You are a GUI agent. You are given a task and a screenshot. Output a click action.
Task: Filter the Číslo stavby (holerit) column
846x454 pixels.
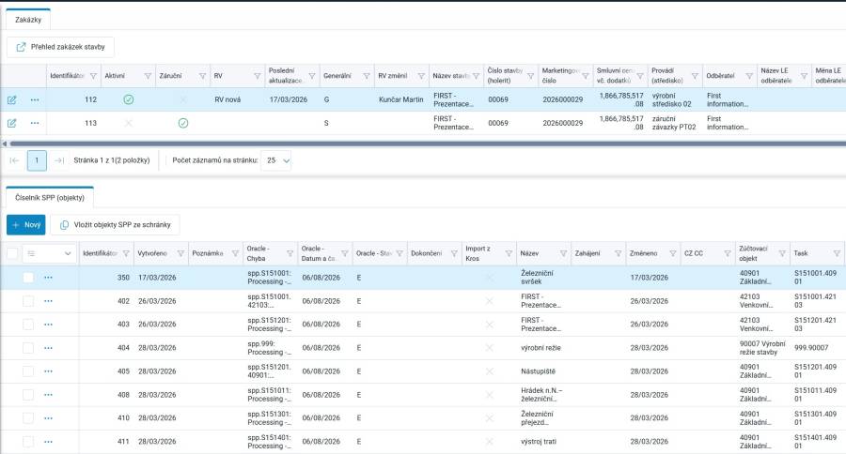pos(530,76)
